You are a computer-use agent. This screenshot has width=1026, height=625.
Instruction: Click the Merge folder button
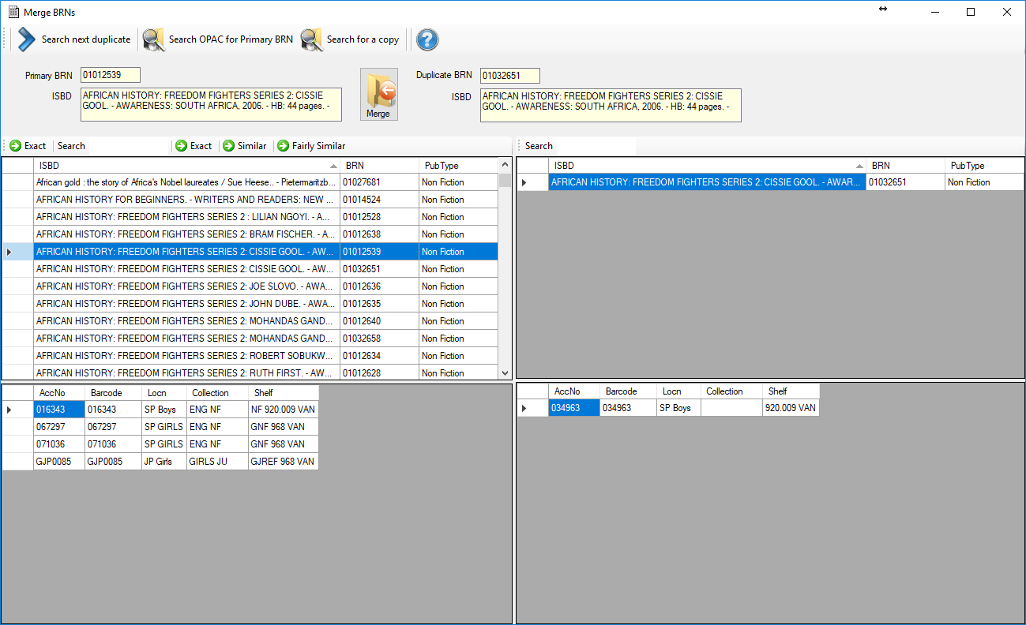tap(378, 94)
